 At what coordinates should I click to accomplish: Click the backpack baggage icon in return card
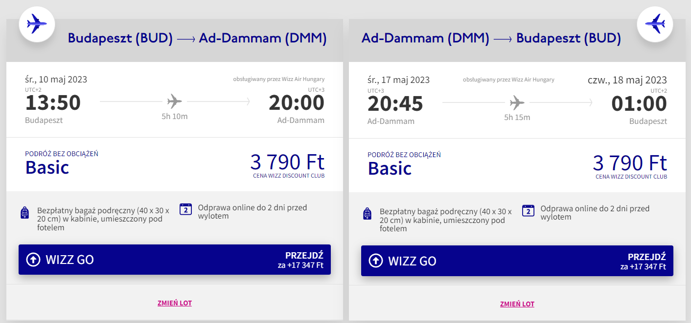pyautogui.click(x=368, y=213)
